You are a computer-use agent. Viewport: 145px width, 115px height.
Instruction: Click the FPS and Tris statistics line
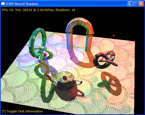tap(39, 10)
